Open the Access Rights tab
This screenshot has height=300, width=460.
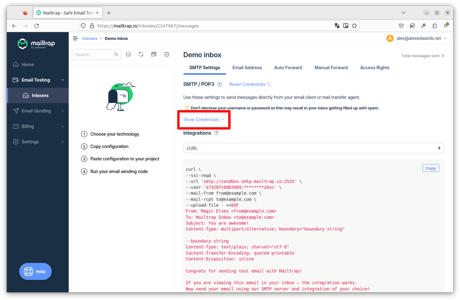pyautogui.click(x=374, y=68)
